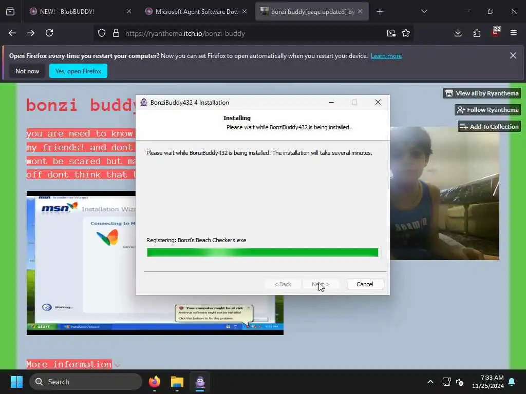Image resolution: width=526 pixels, height=394 pixels.
Task: Open the Learn more link
Action: click(x=386, y=56)
